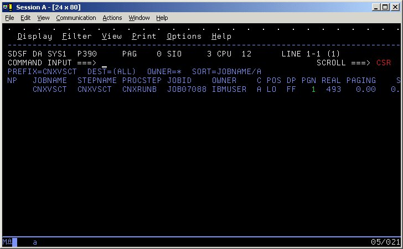Viewport: 403px width, 249px height.
Task: Select Options in the SDSF action bar
Action: [x=184, y=37]
